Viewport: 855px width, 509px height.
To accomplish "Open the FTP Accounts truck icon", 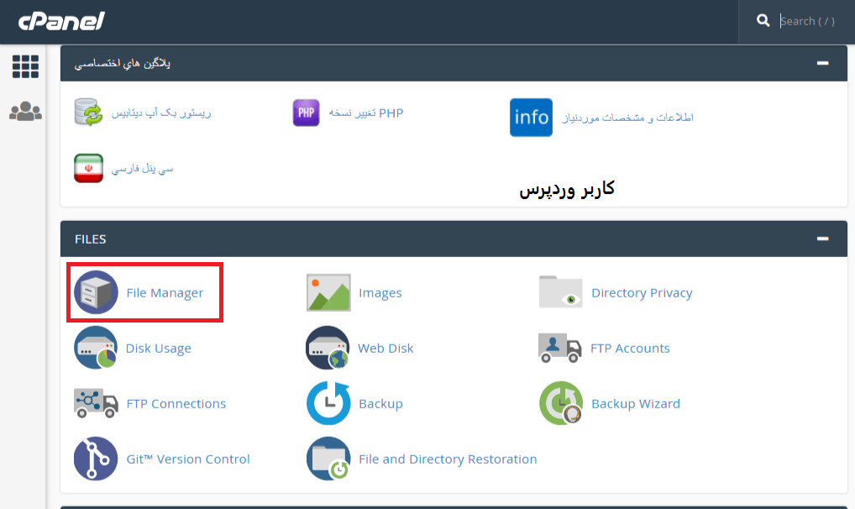I will (x=559, y=348).
